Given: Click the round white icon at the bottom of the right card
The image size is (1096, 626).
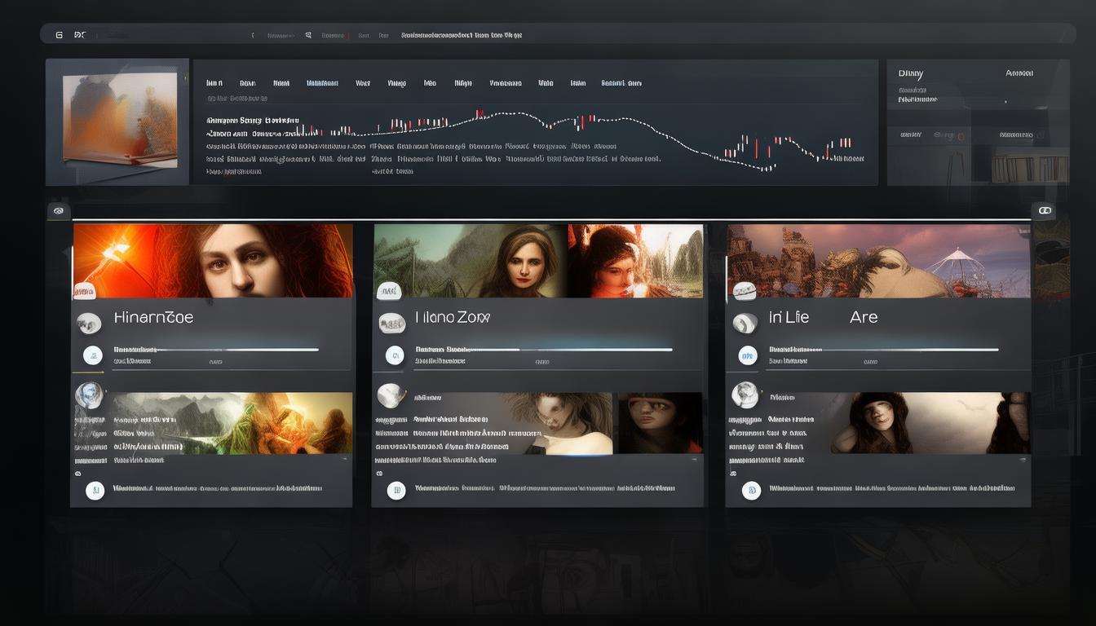Looking at the screenshot, I should (x=751, y=490).
